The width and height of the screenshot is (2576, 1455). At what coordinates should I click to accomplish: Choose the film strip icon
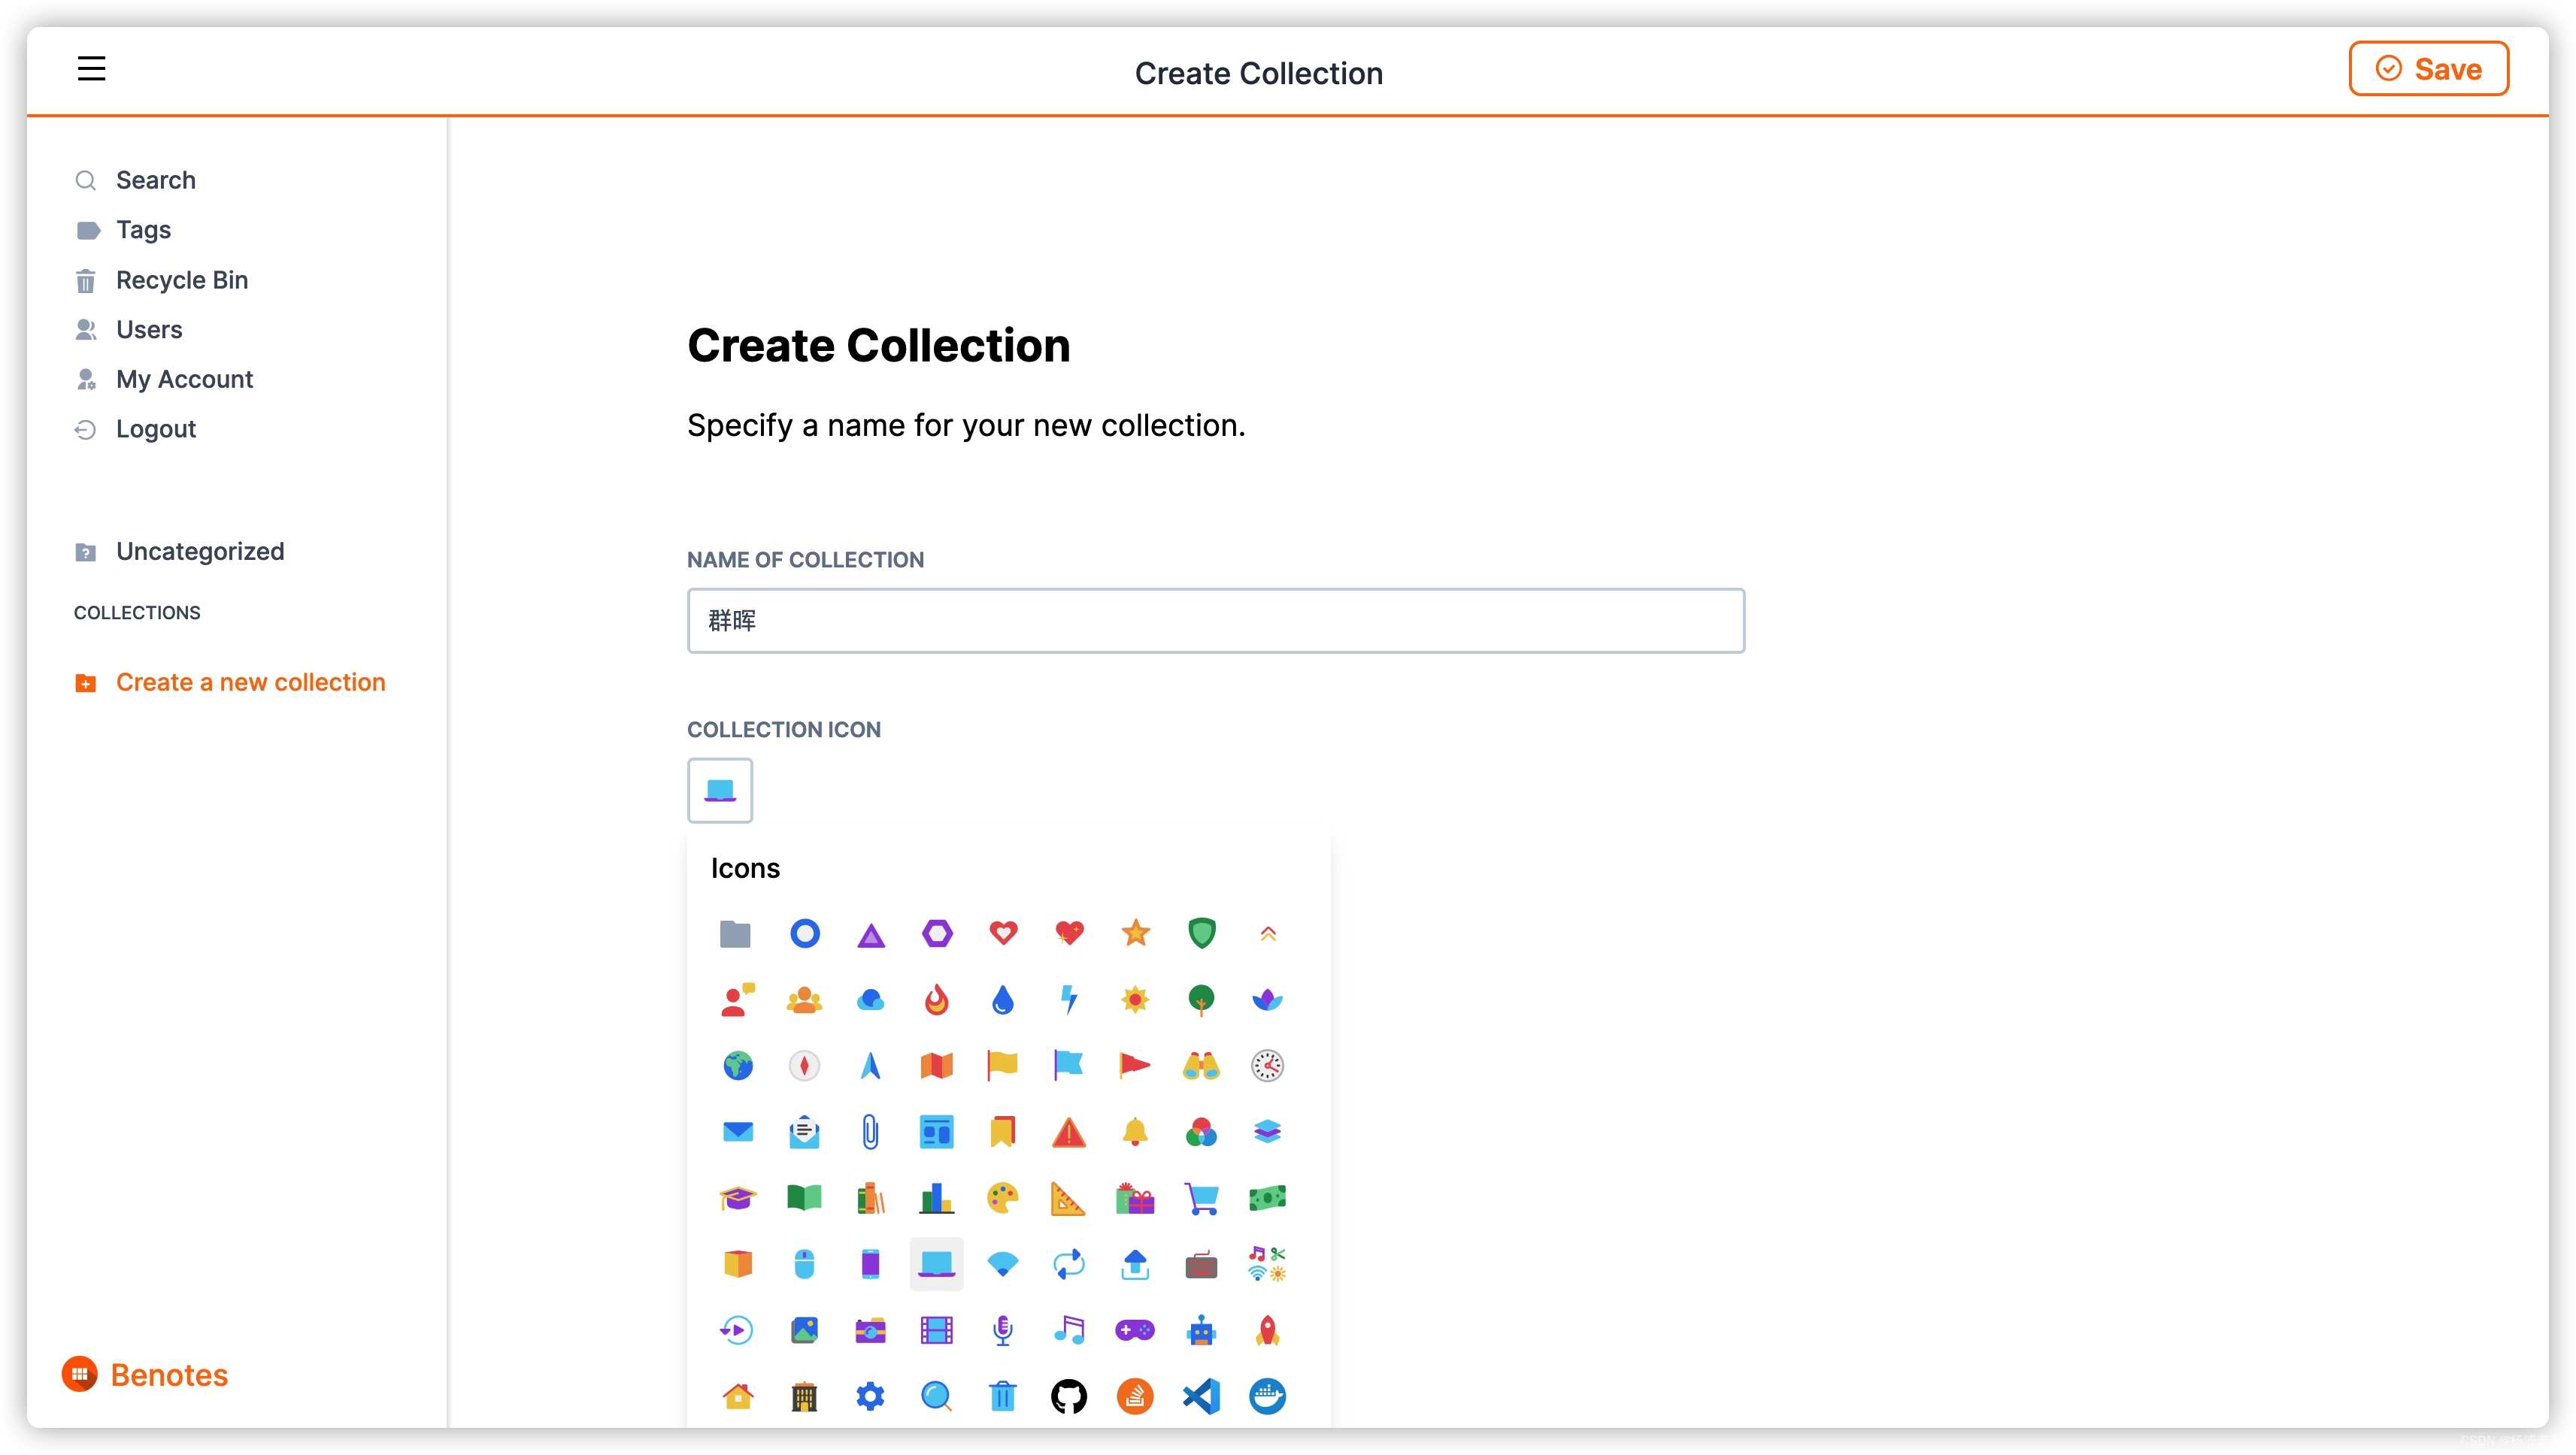(937, 1329)
